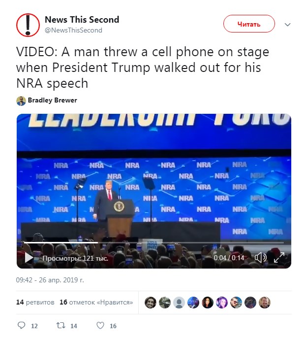305x340 pixels.
Task: Play the NRA speech video
Action: click(x=29, y=258)
